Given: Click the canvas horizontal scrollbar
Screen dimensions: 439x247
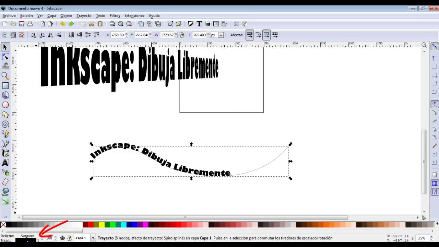Looking at the screenshot, I should pyautogui.click(x=185, y=217).
